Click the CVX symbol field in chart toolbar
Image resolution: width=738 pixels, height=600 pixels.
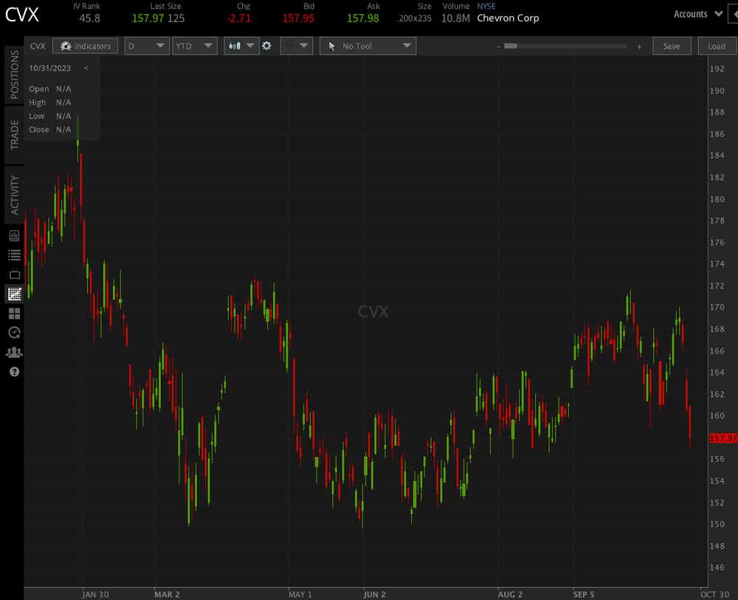[38, 46]
